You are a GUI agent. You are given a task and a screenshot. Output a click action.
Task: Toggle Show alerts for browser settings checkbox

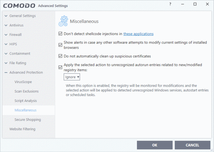click(x=60, y=45)
